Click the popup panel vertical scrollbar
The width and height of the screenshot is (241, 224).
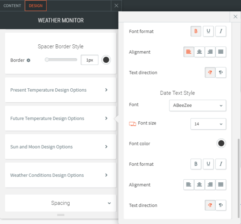coord(238,178)
